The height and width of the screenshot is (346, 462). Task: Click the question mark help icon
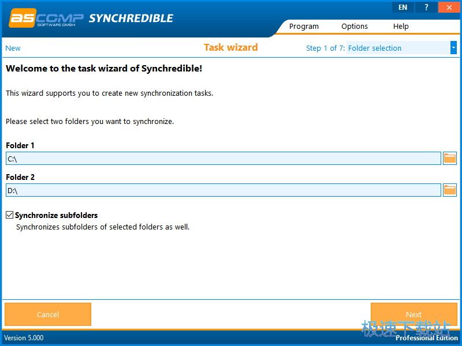click(426, 7)
